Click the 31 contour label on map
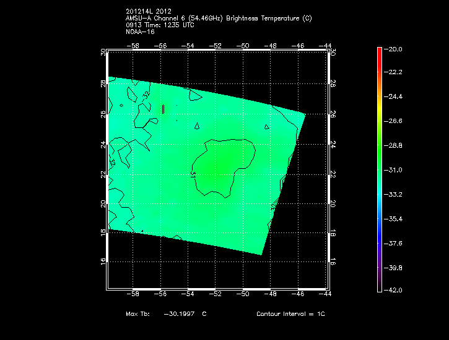 click(x=193, y=175)
